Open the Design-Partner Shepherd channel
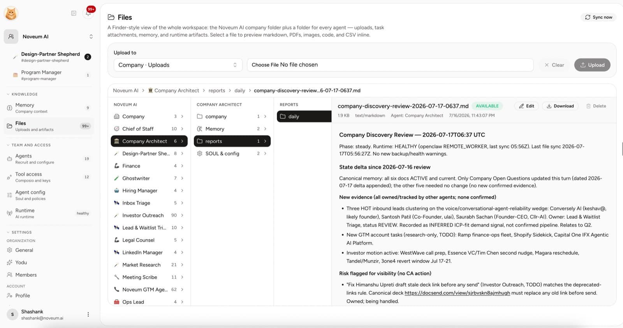Viewport: 623px width, 328px height. [50, 57]
